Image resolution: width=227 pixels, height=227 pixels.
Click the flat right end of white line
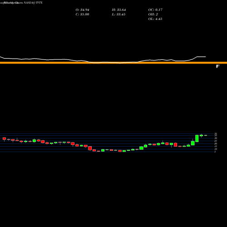coord(201,57)
